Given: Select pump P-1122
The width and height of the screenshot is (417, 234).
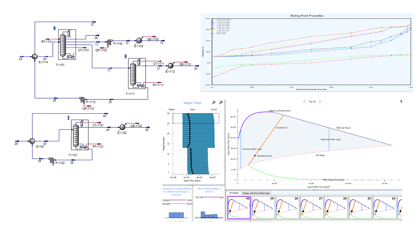Looking at the screenshot, I should 51,160.
